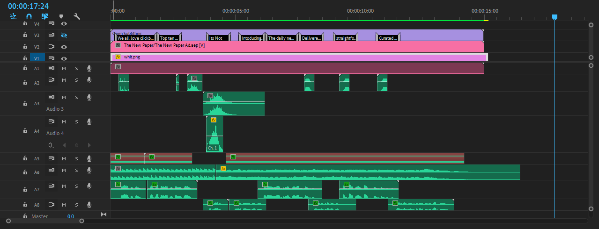This screenshot has height=229, width=599.
Task: Mute audio track A2
Action: click(x=64, y=81)
